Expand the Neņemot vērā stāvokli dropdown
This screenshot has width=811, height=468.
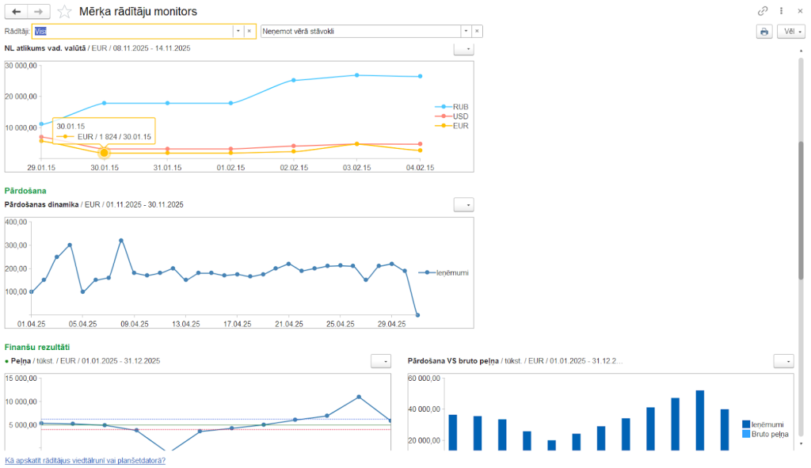point(466,32)
